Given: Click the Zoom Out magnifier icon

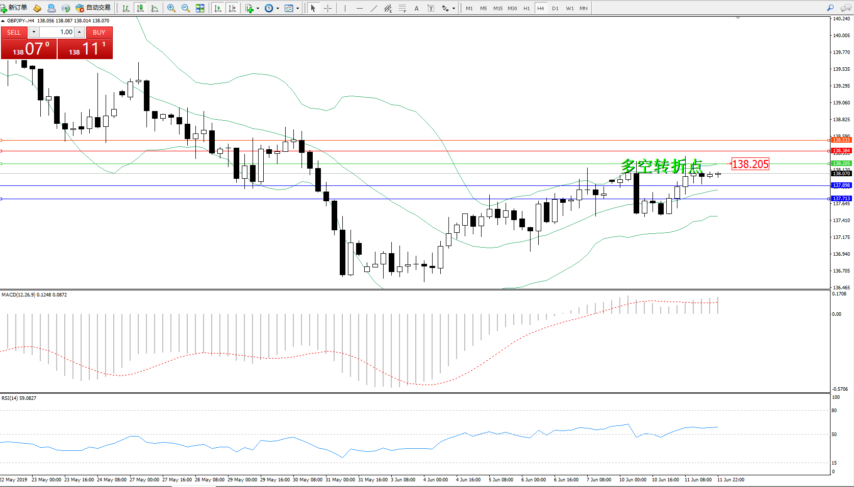Looking at the screenshot, I should click(186, 8).
